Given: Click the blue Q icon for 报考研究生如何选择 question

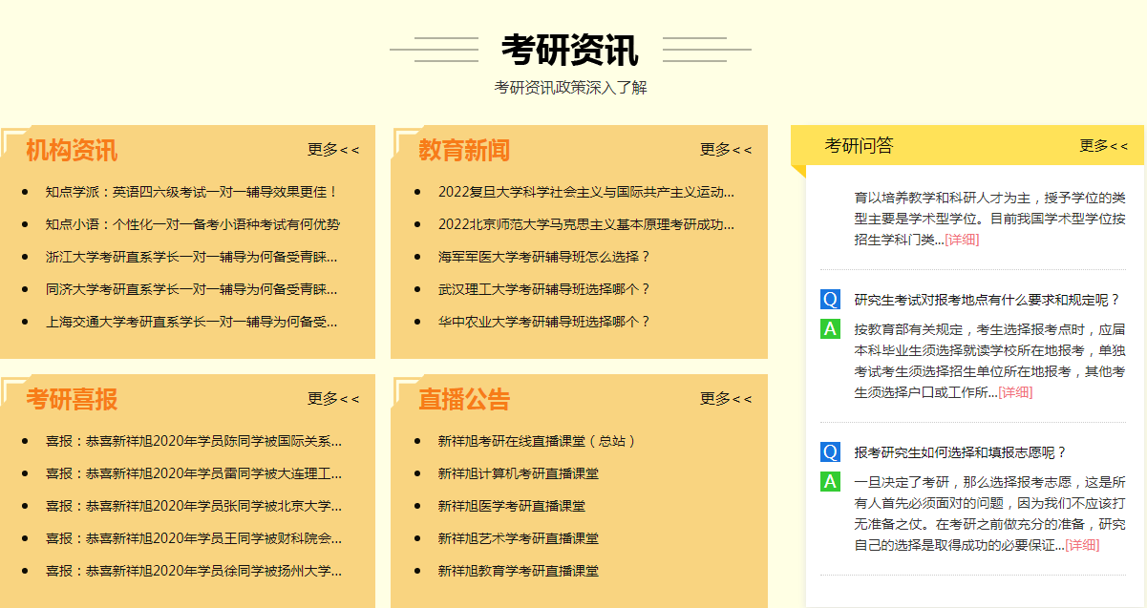Looking at the screenshot, I should pyautogui.click(x=830, y=452).
